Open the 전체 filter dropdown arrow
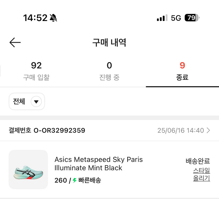Image resolution: width=219 pixels, height=199 pixels. pyautogui.click(x=36, y=101)
